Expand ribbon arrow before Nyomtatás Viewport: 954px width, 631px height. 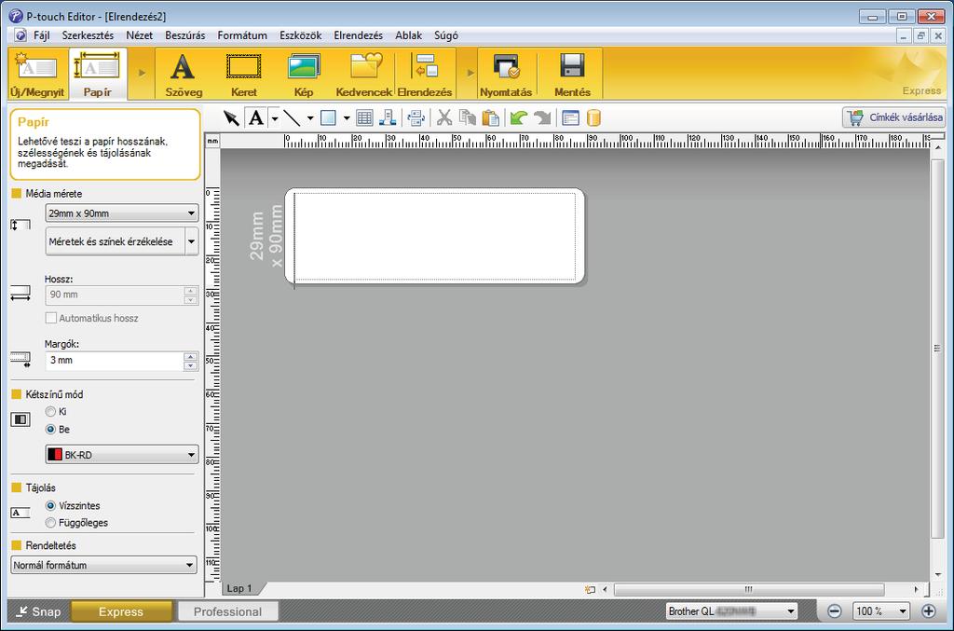(470, 73)
